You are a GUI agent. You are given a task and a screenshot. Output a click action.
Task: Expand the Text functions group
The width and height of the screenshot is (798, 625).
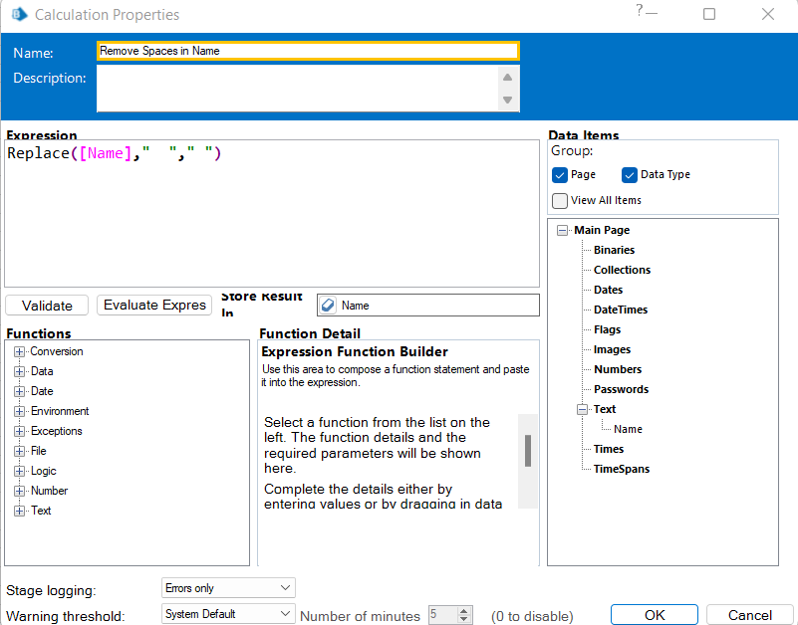click(19, 511)
